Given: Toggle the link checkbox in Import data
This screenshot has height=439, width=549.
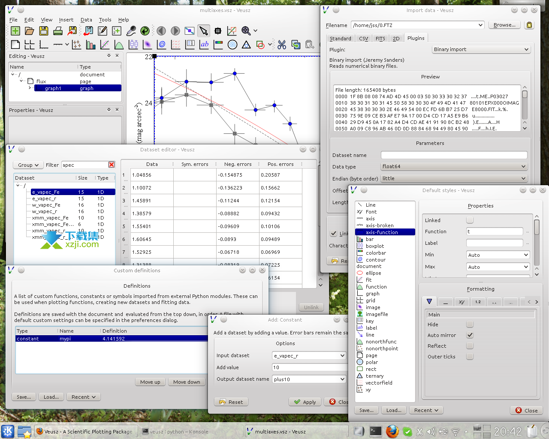Looking at the screenshot, I should click(x=333, y=233).
